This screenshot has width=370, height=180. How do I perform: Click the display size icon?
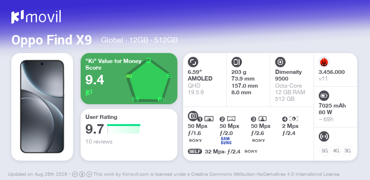tap(193, 62)
